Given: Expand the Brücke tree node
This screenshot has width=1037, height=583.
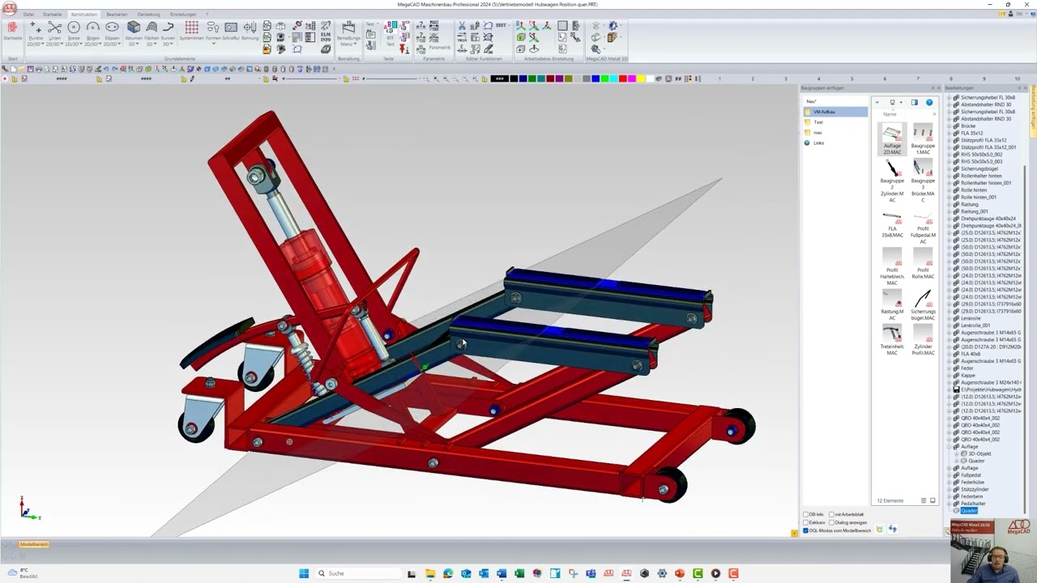Looking at the screenshot, I should pyautogui.click(x=950, y=126).
